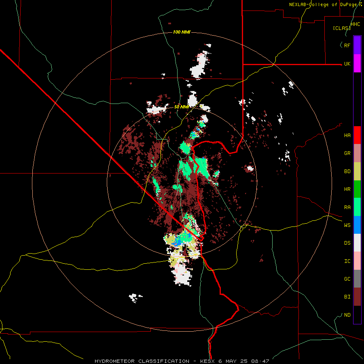Click the [CLAS] units label

pos(342,28)
